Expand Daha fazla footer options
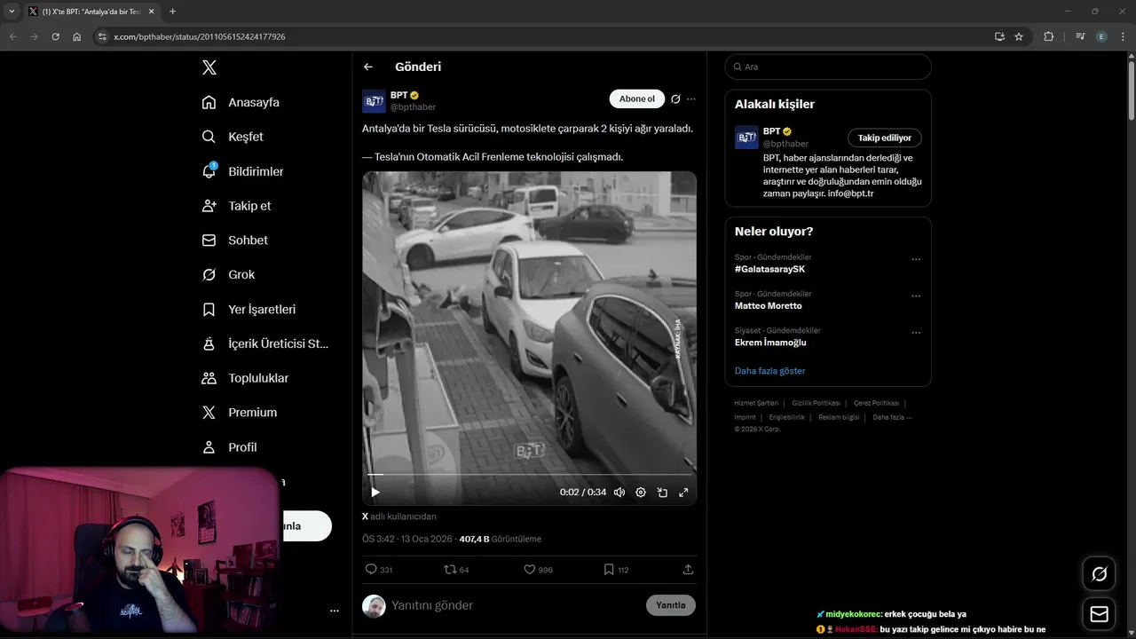 click(892, 417)
